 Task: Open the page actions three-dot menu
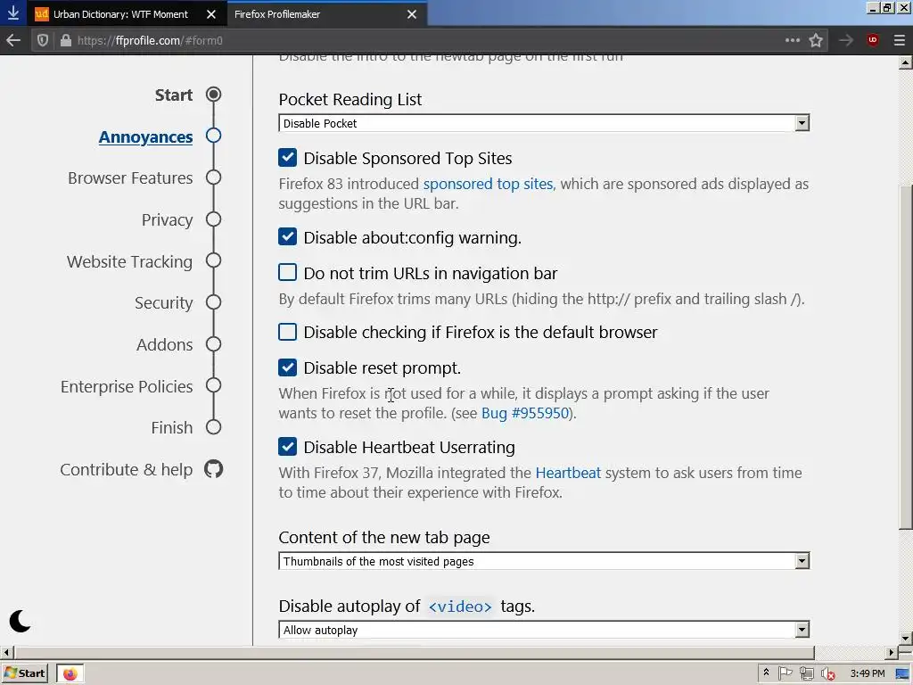[792, 40]
